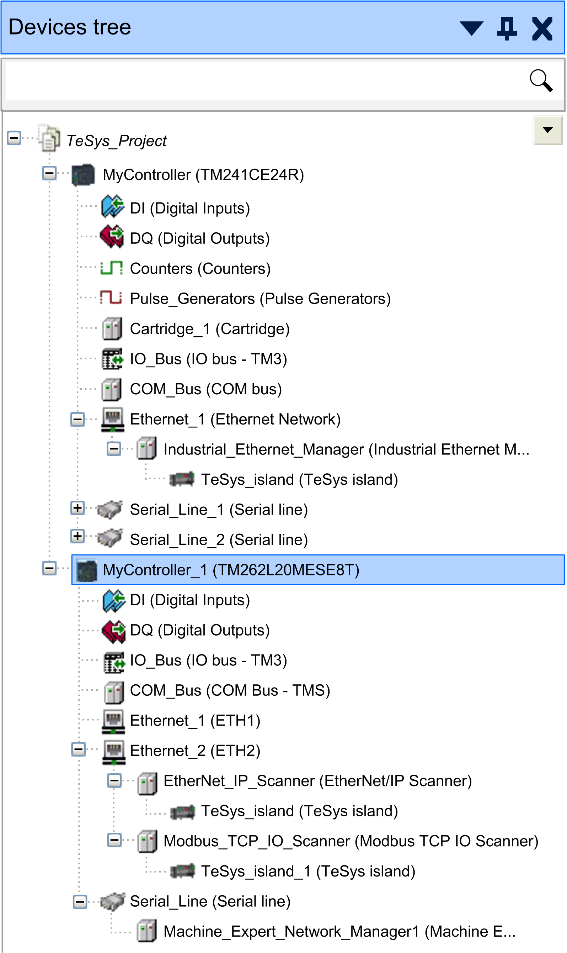Click the Industrial_Ethernet_Manager module icon
Image resolution: width=567 pixels, height=953 pixels.
coord(147,448)
